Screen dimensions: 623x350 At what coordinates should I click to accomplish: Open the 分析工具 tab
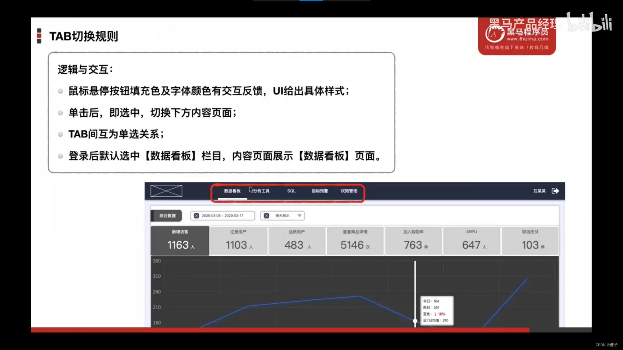[262, 191]
